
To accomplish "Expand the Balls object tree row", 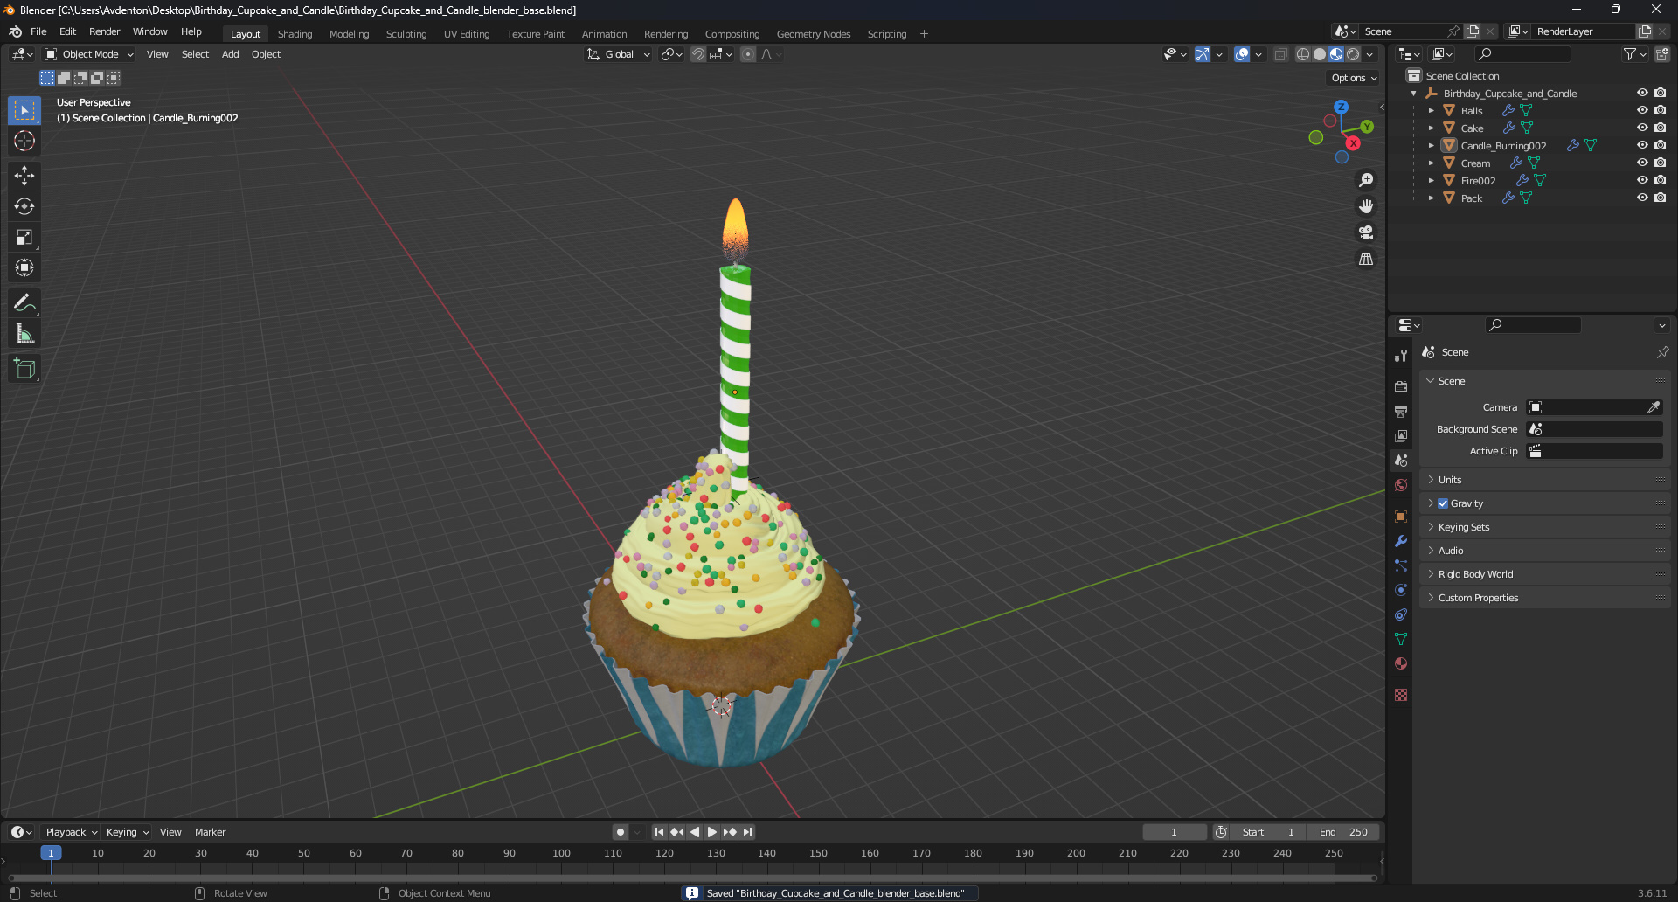I will (x=1432, y=111).
